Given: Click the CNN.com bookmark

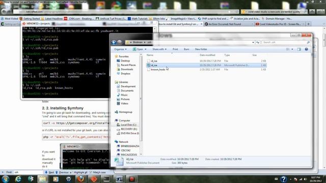Looking at the screenshot, I should [79, 19].
